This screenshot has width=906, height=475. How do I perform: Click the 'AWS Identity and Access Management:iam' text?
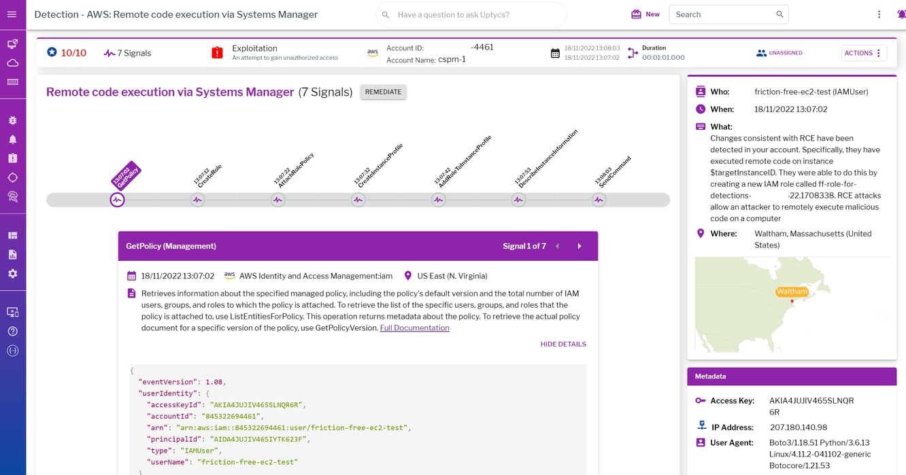point(316,276)
